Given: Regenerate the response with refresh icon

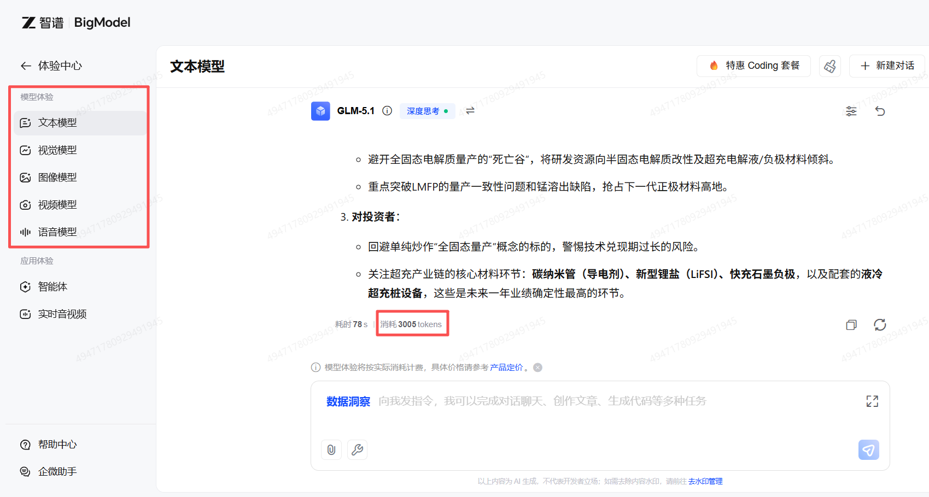Looking at the screenshot, I should [x=880, y=325].
